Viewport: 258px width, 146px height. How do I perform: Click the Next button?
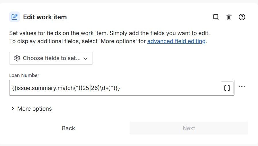189,128
